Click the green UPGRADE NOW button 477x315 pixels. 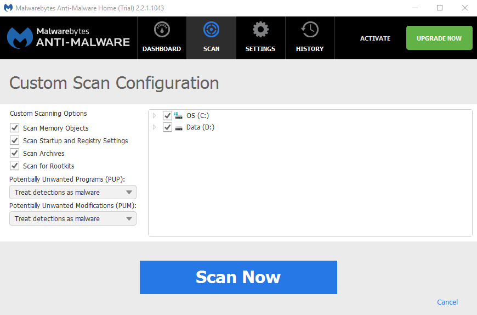pos(439,38)
